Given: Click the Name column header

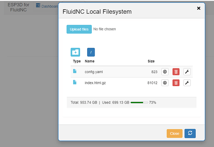Looking at the screenshot, I should 90,61.
